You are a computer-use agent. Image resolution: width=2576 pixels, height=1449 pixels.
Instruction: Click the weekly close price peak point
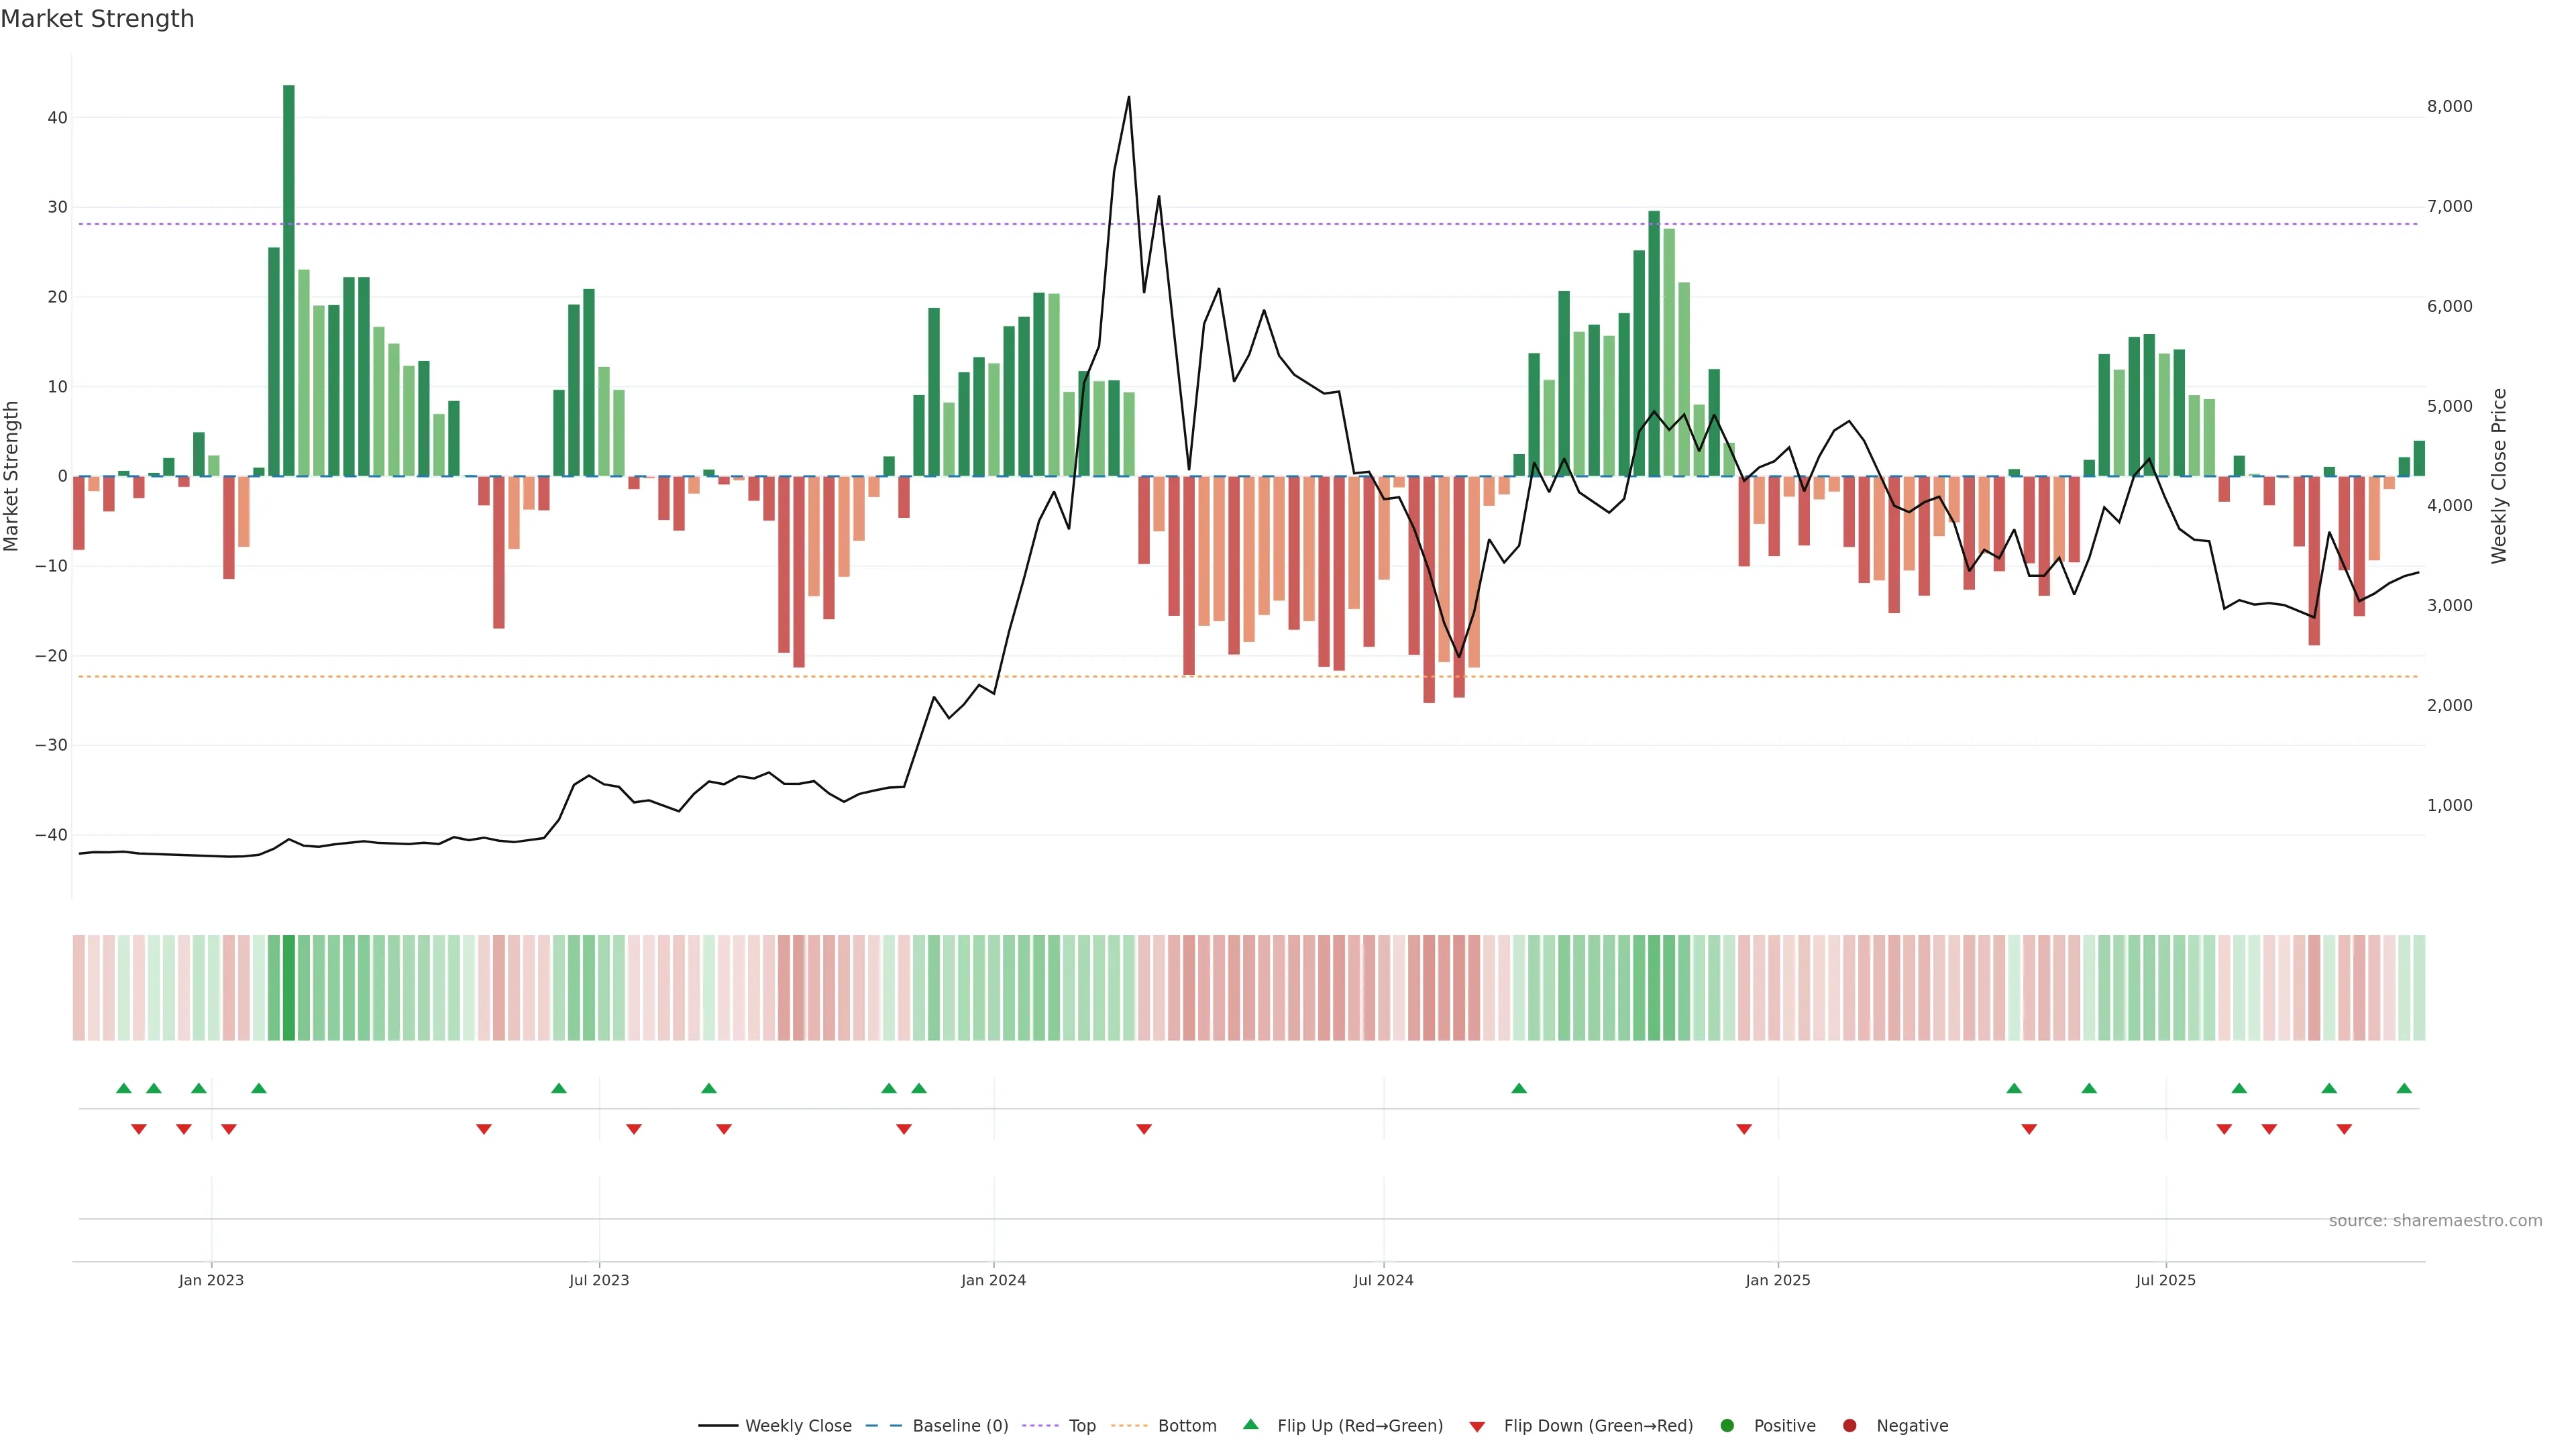(1129, 97)
